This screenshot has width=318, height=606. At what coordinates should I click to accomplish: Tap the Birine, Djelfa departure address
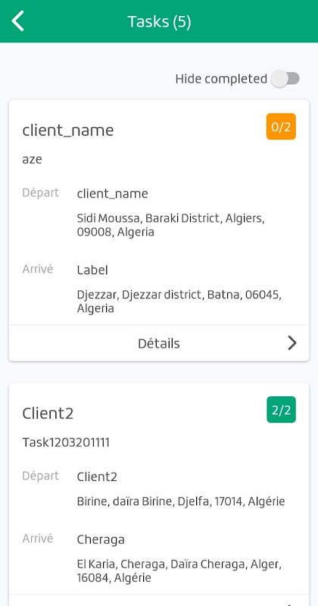(181, 501)
